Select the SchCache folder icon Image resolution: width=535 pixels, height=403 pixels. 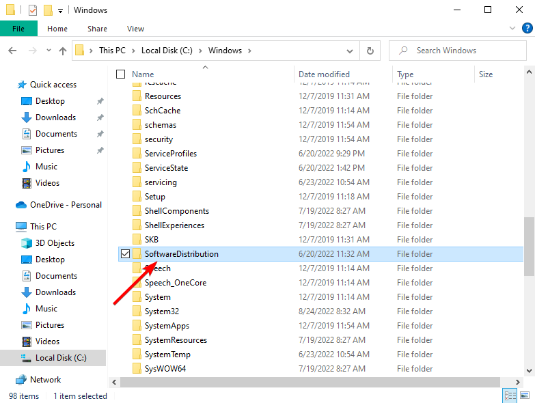[137, 111]
